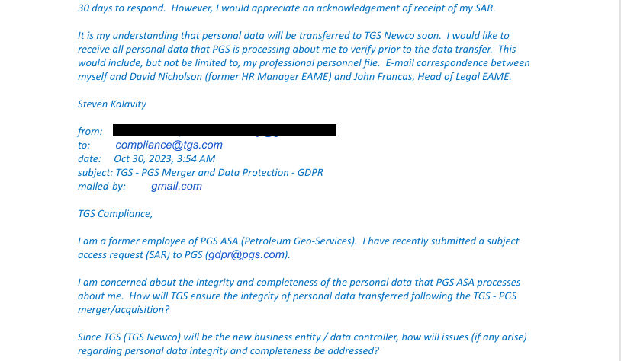
Task: Click the 'Steven Kalavity' signature text
Action: [112, 104]
